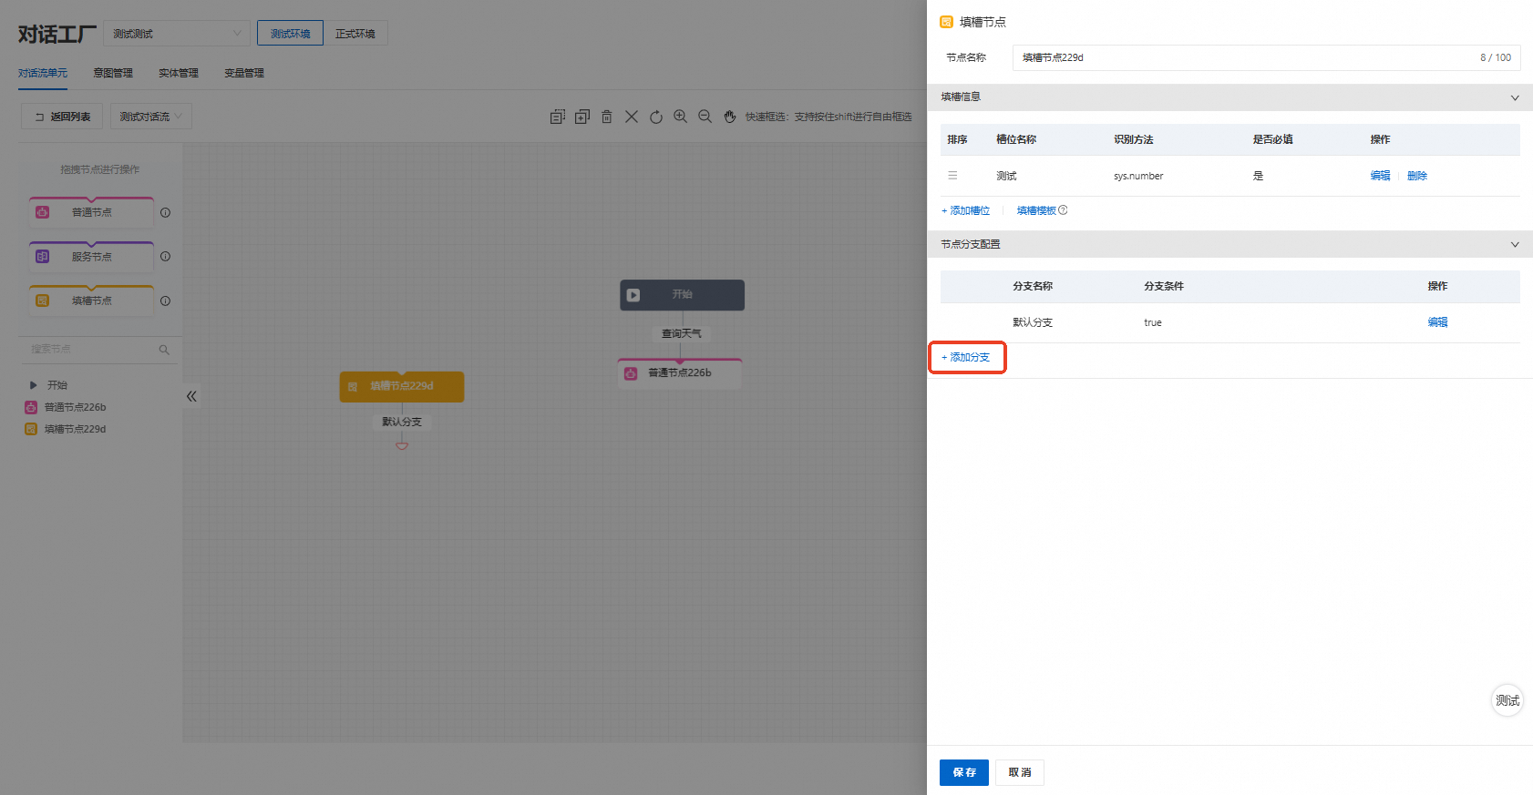Zoom out on the canvas
Screen dimensions: 1533x795
[x=705, y=117]
